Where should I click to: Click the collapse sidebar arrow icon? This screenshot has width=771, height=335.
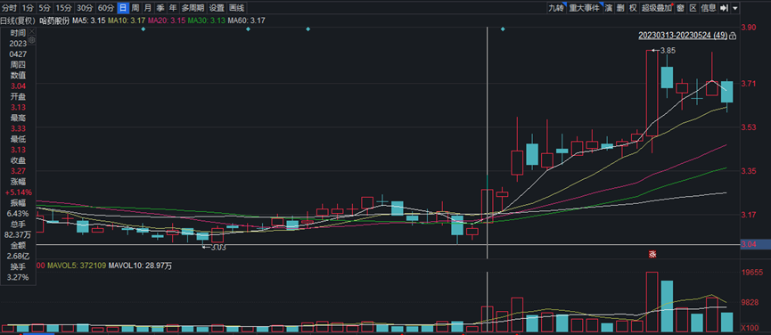point(725,8)
